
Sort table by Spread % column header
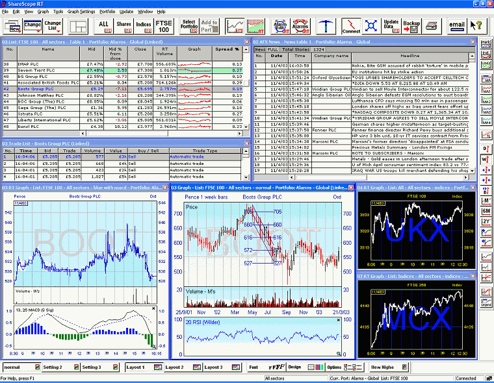click(x=227, y=53)
